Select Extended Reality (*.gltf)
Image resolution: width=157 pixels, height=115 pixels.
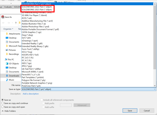87,43
